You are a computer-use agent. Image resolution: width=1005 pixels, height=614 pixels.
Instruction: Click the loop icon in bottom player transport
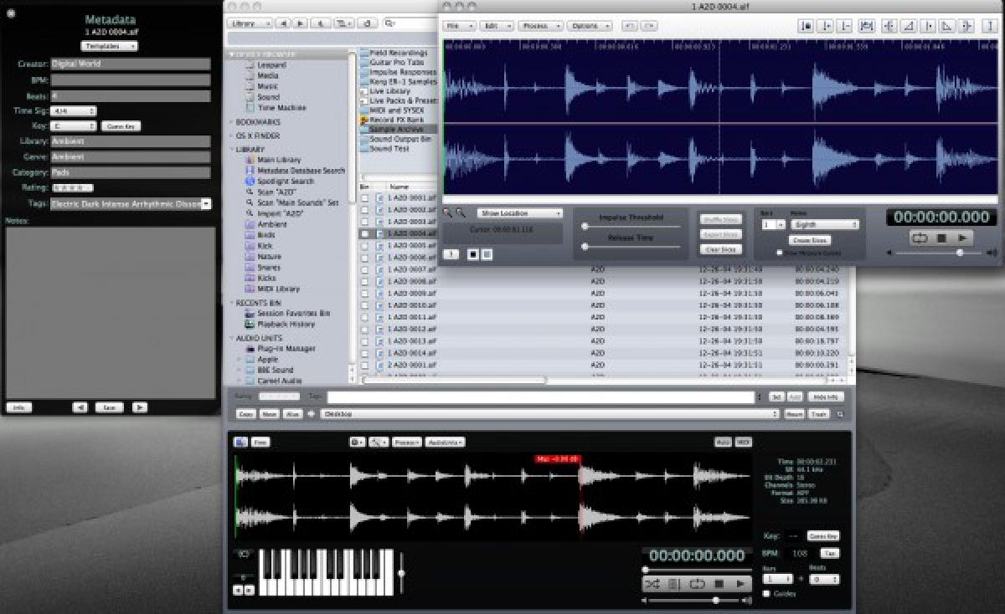697,584
